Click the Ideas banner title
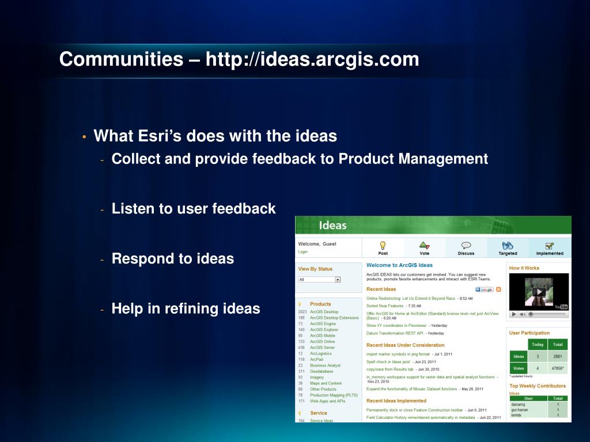 [x=332, y=226]
